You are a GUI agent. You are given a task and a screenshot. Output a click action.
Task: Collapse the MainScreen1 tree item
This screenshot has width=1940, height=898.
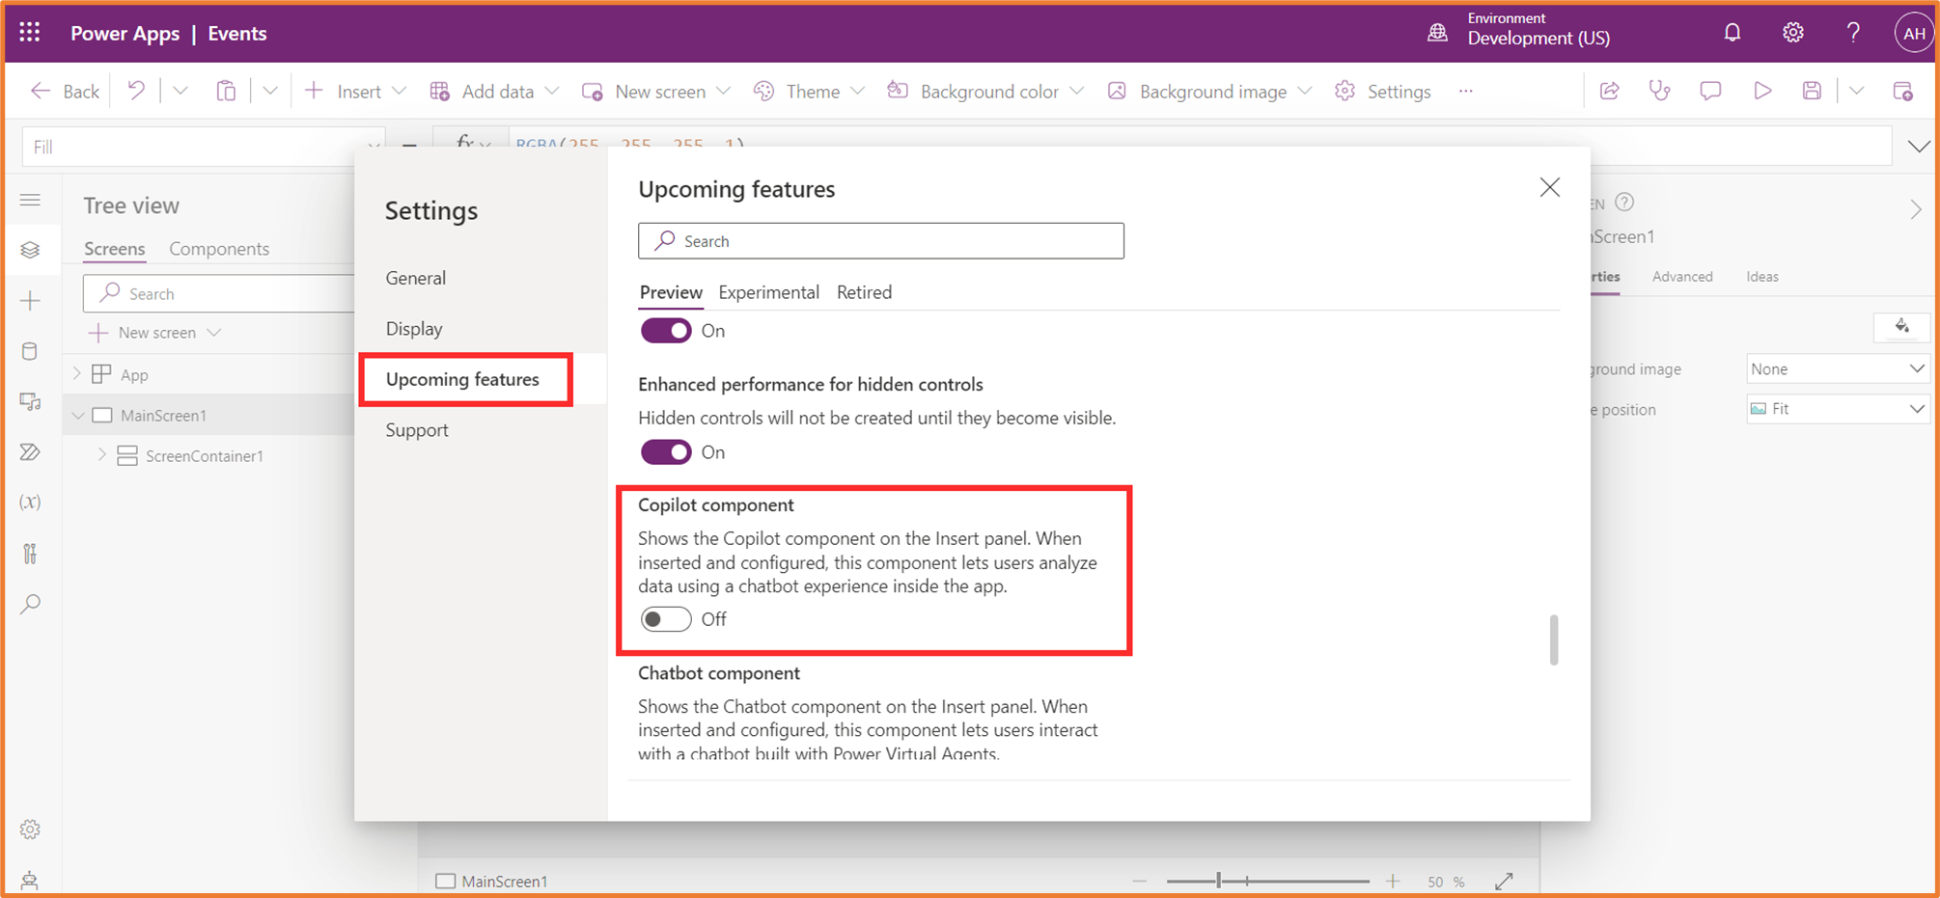coord(78,415)
